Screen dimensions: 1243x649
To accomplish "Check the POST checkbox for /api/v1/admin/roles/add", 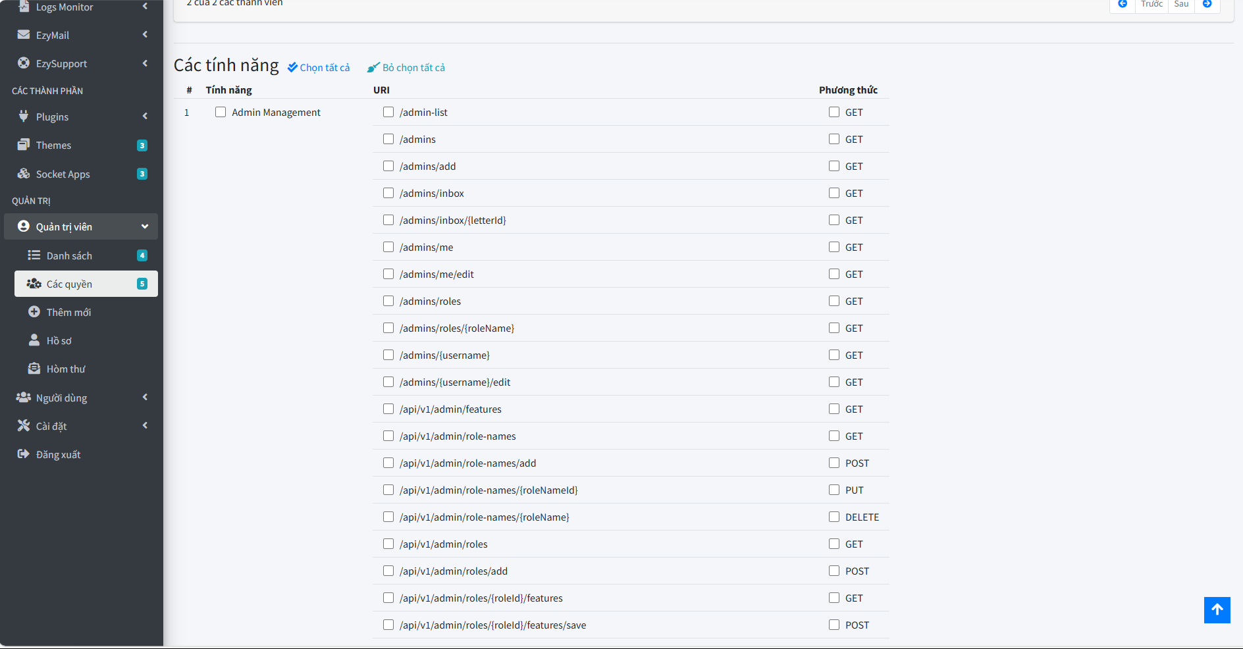I will click(x=833, y=571).
